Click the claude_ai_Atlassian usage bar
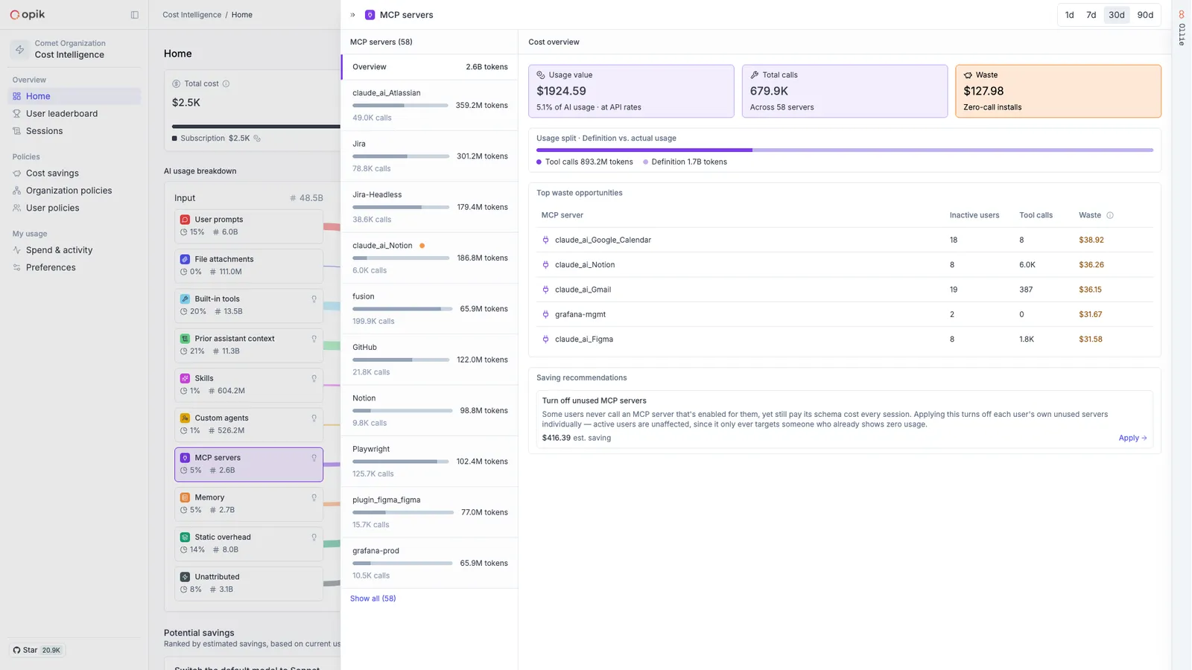 coord(400,106)
